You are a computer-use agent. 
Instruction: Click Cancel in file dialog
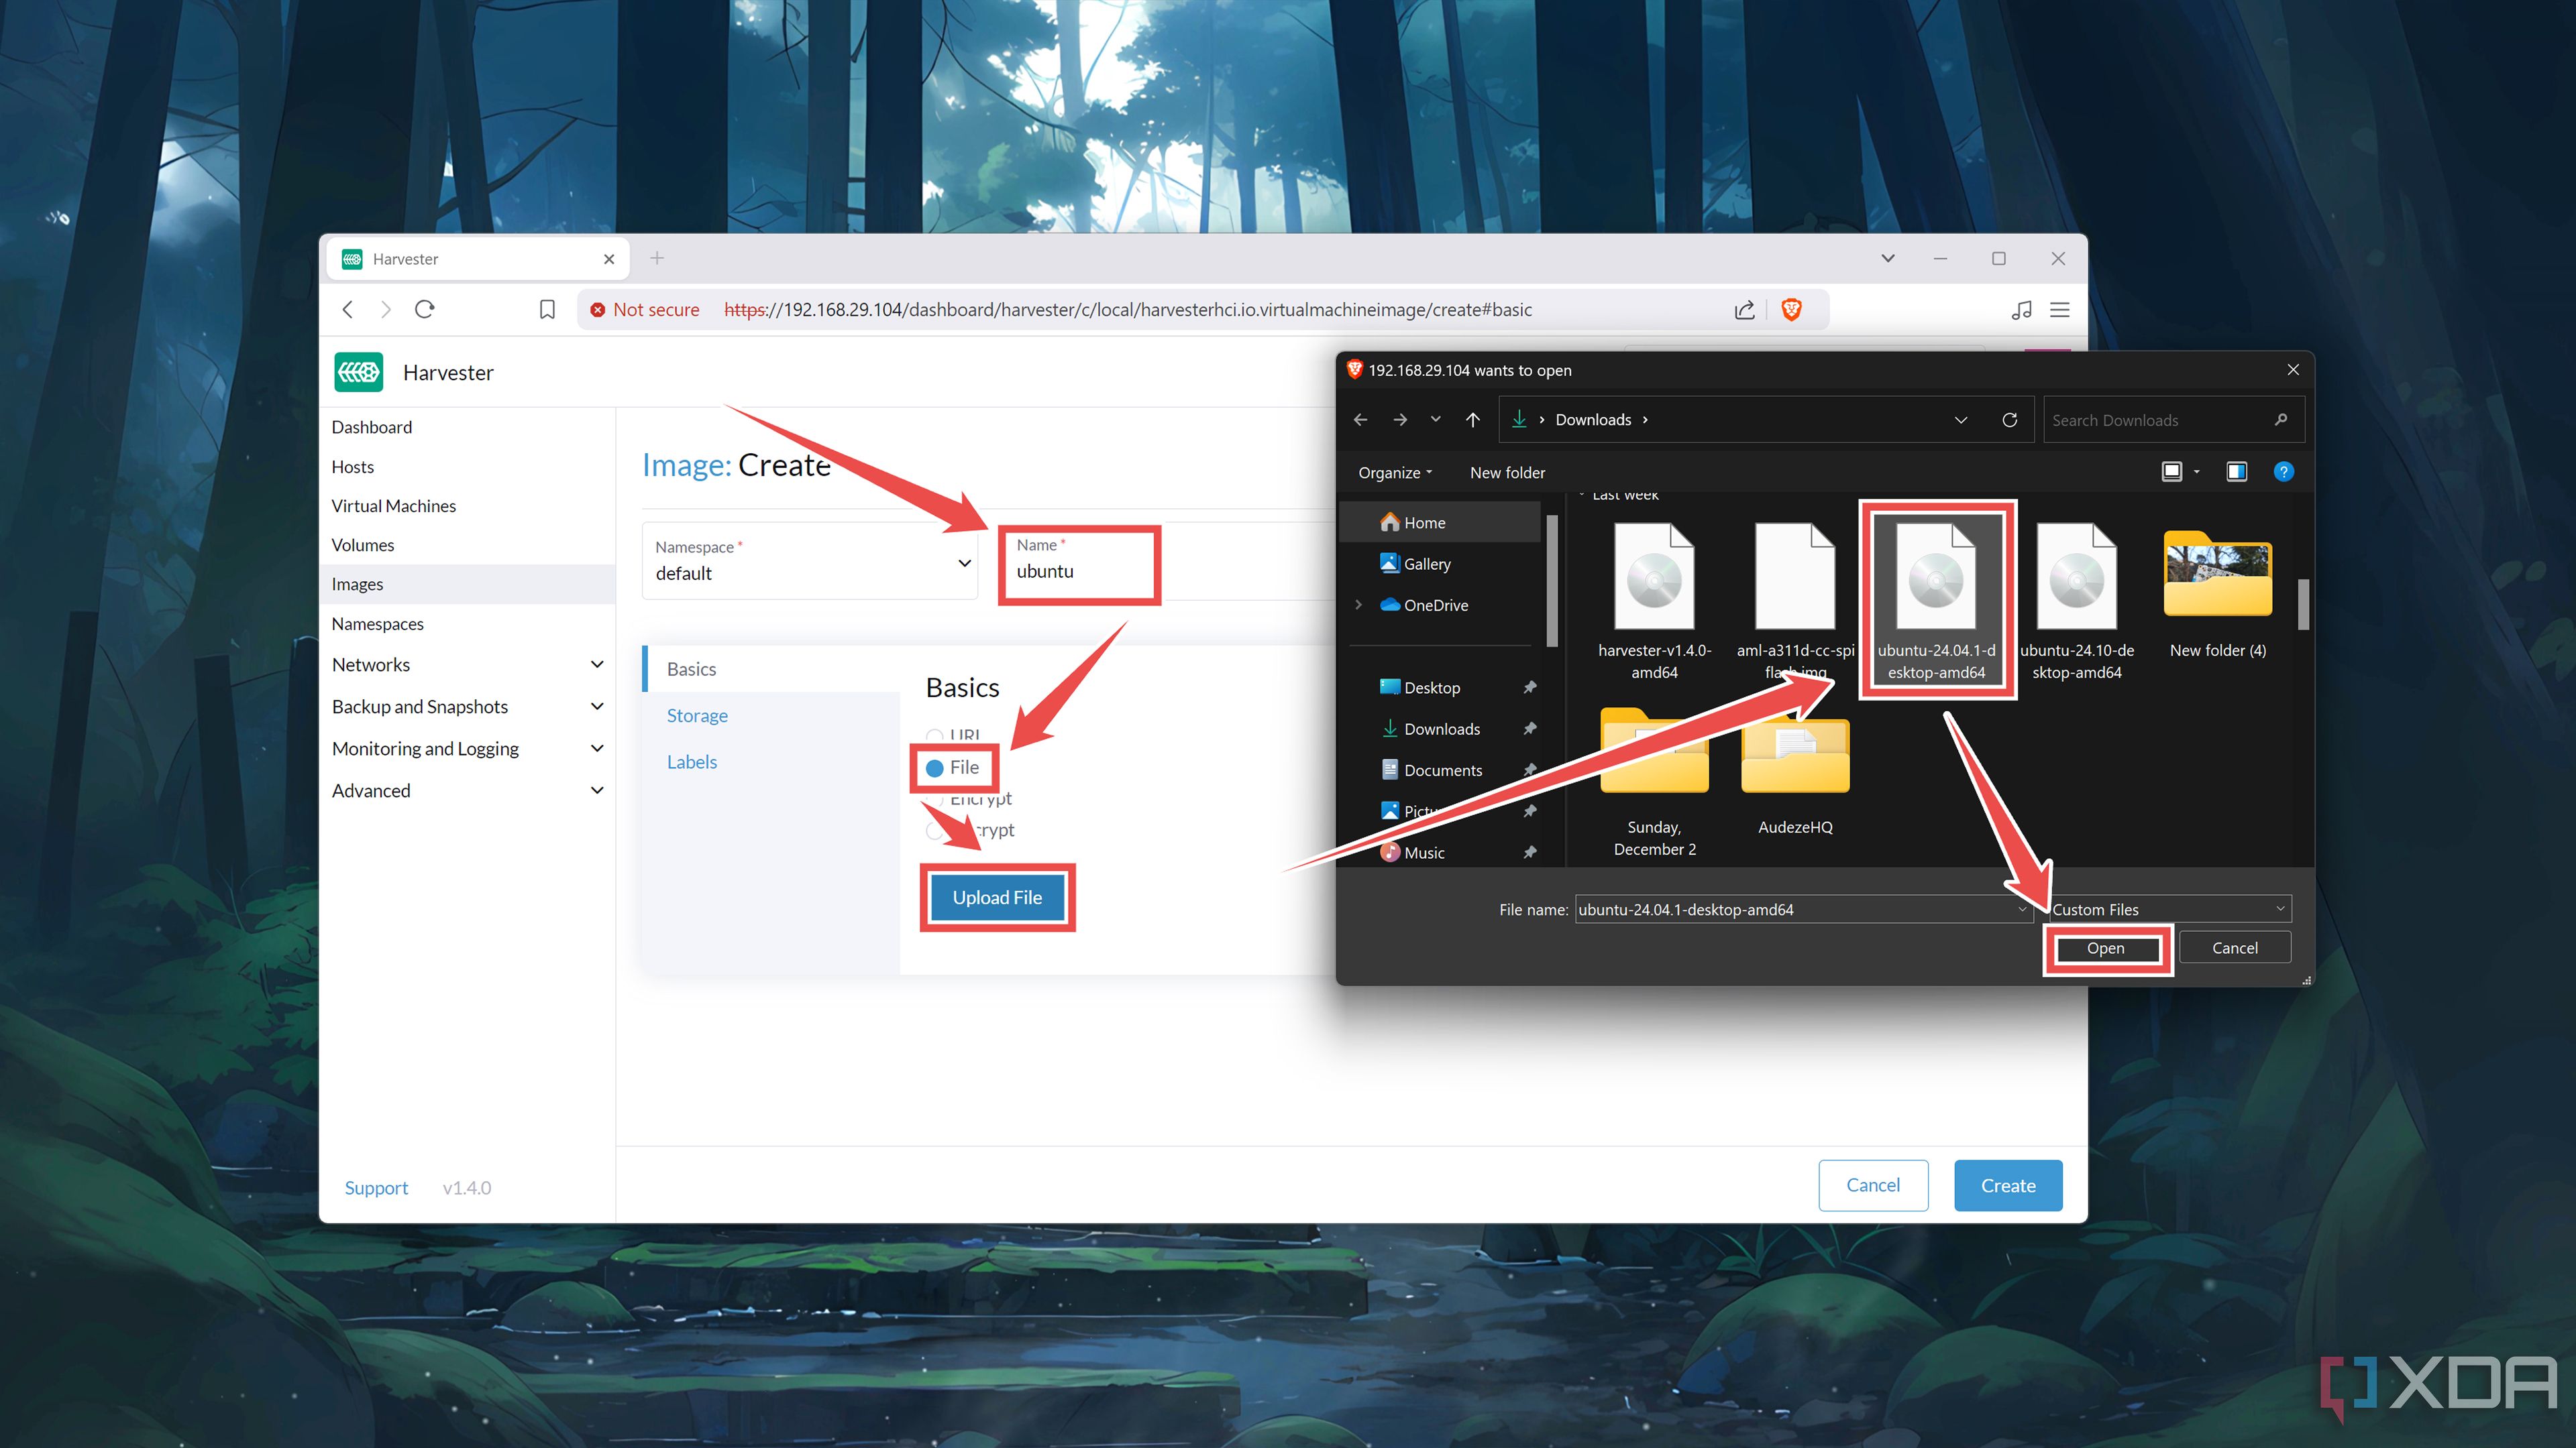(x=2234, y=949)
